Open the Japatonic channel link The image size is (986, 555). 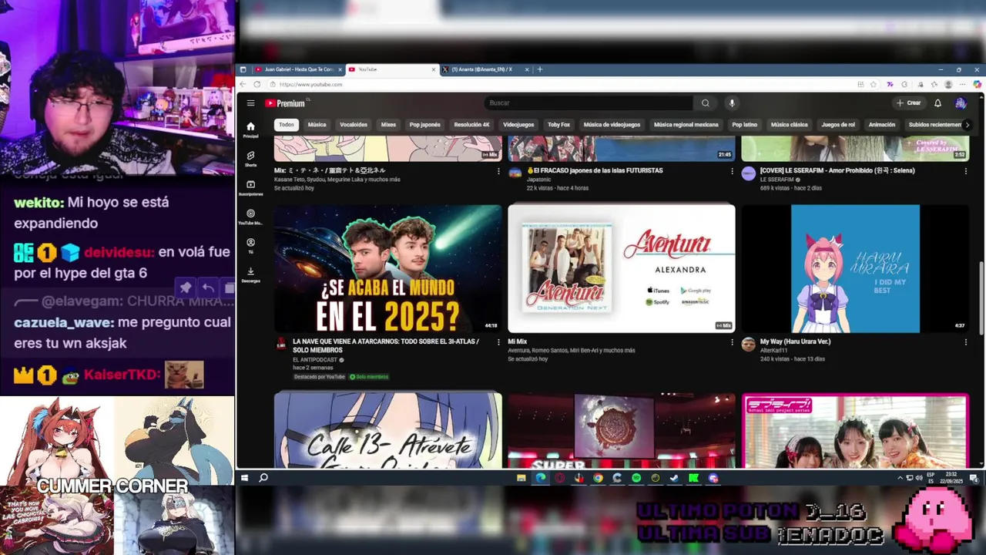coord(539,180)
